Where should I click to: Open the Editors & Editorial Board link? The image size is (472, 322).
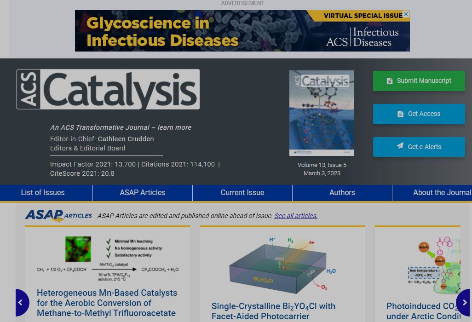tap(87, 148)
